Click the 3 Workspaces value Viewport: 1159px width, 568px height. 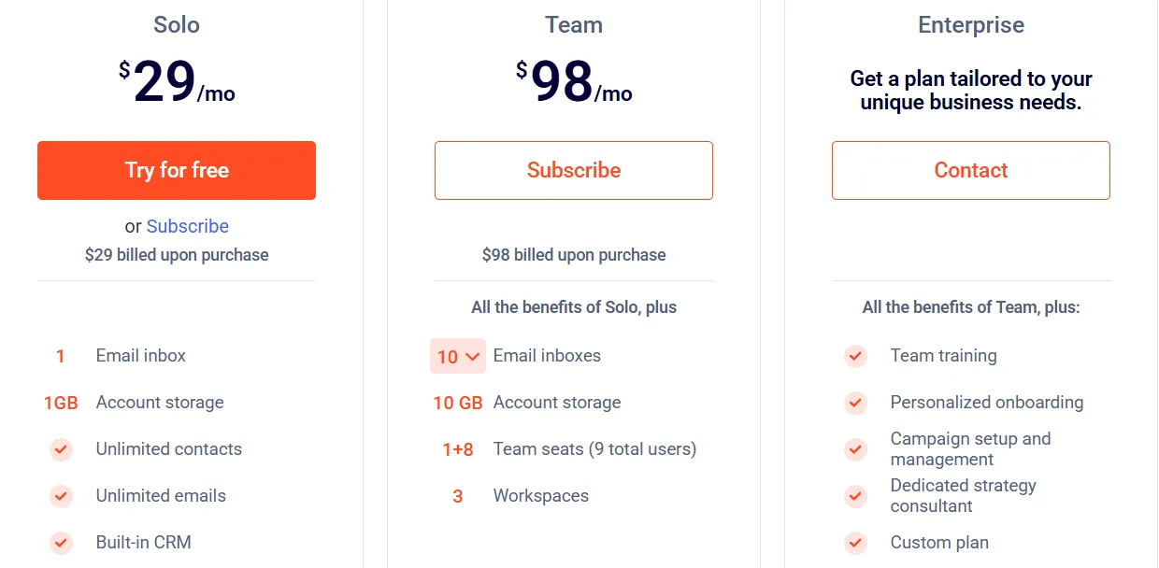[x=458, y=496]
